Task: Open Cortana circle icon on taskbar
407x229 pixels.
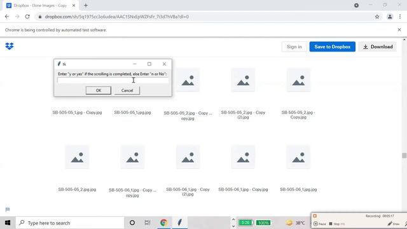Action: point(132,223)
